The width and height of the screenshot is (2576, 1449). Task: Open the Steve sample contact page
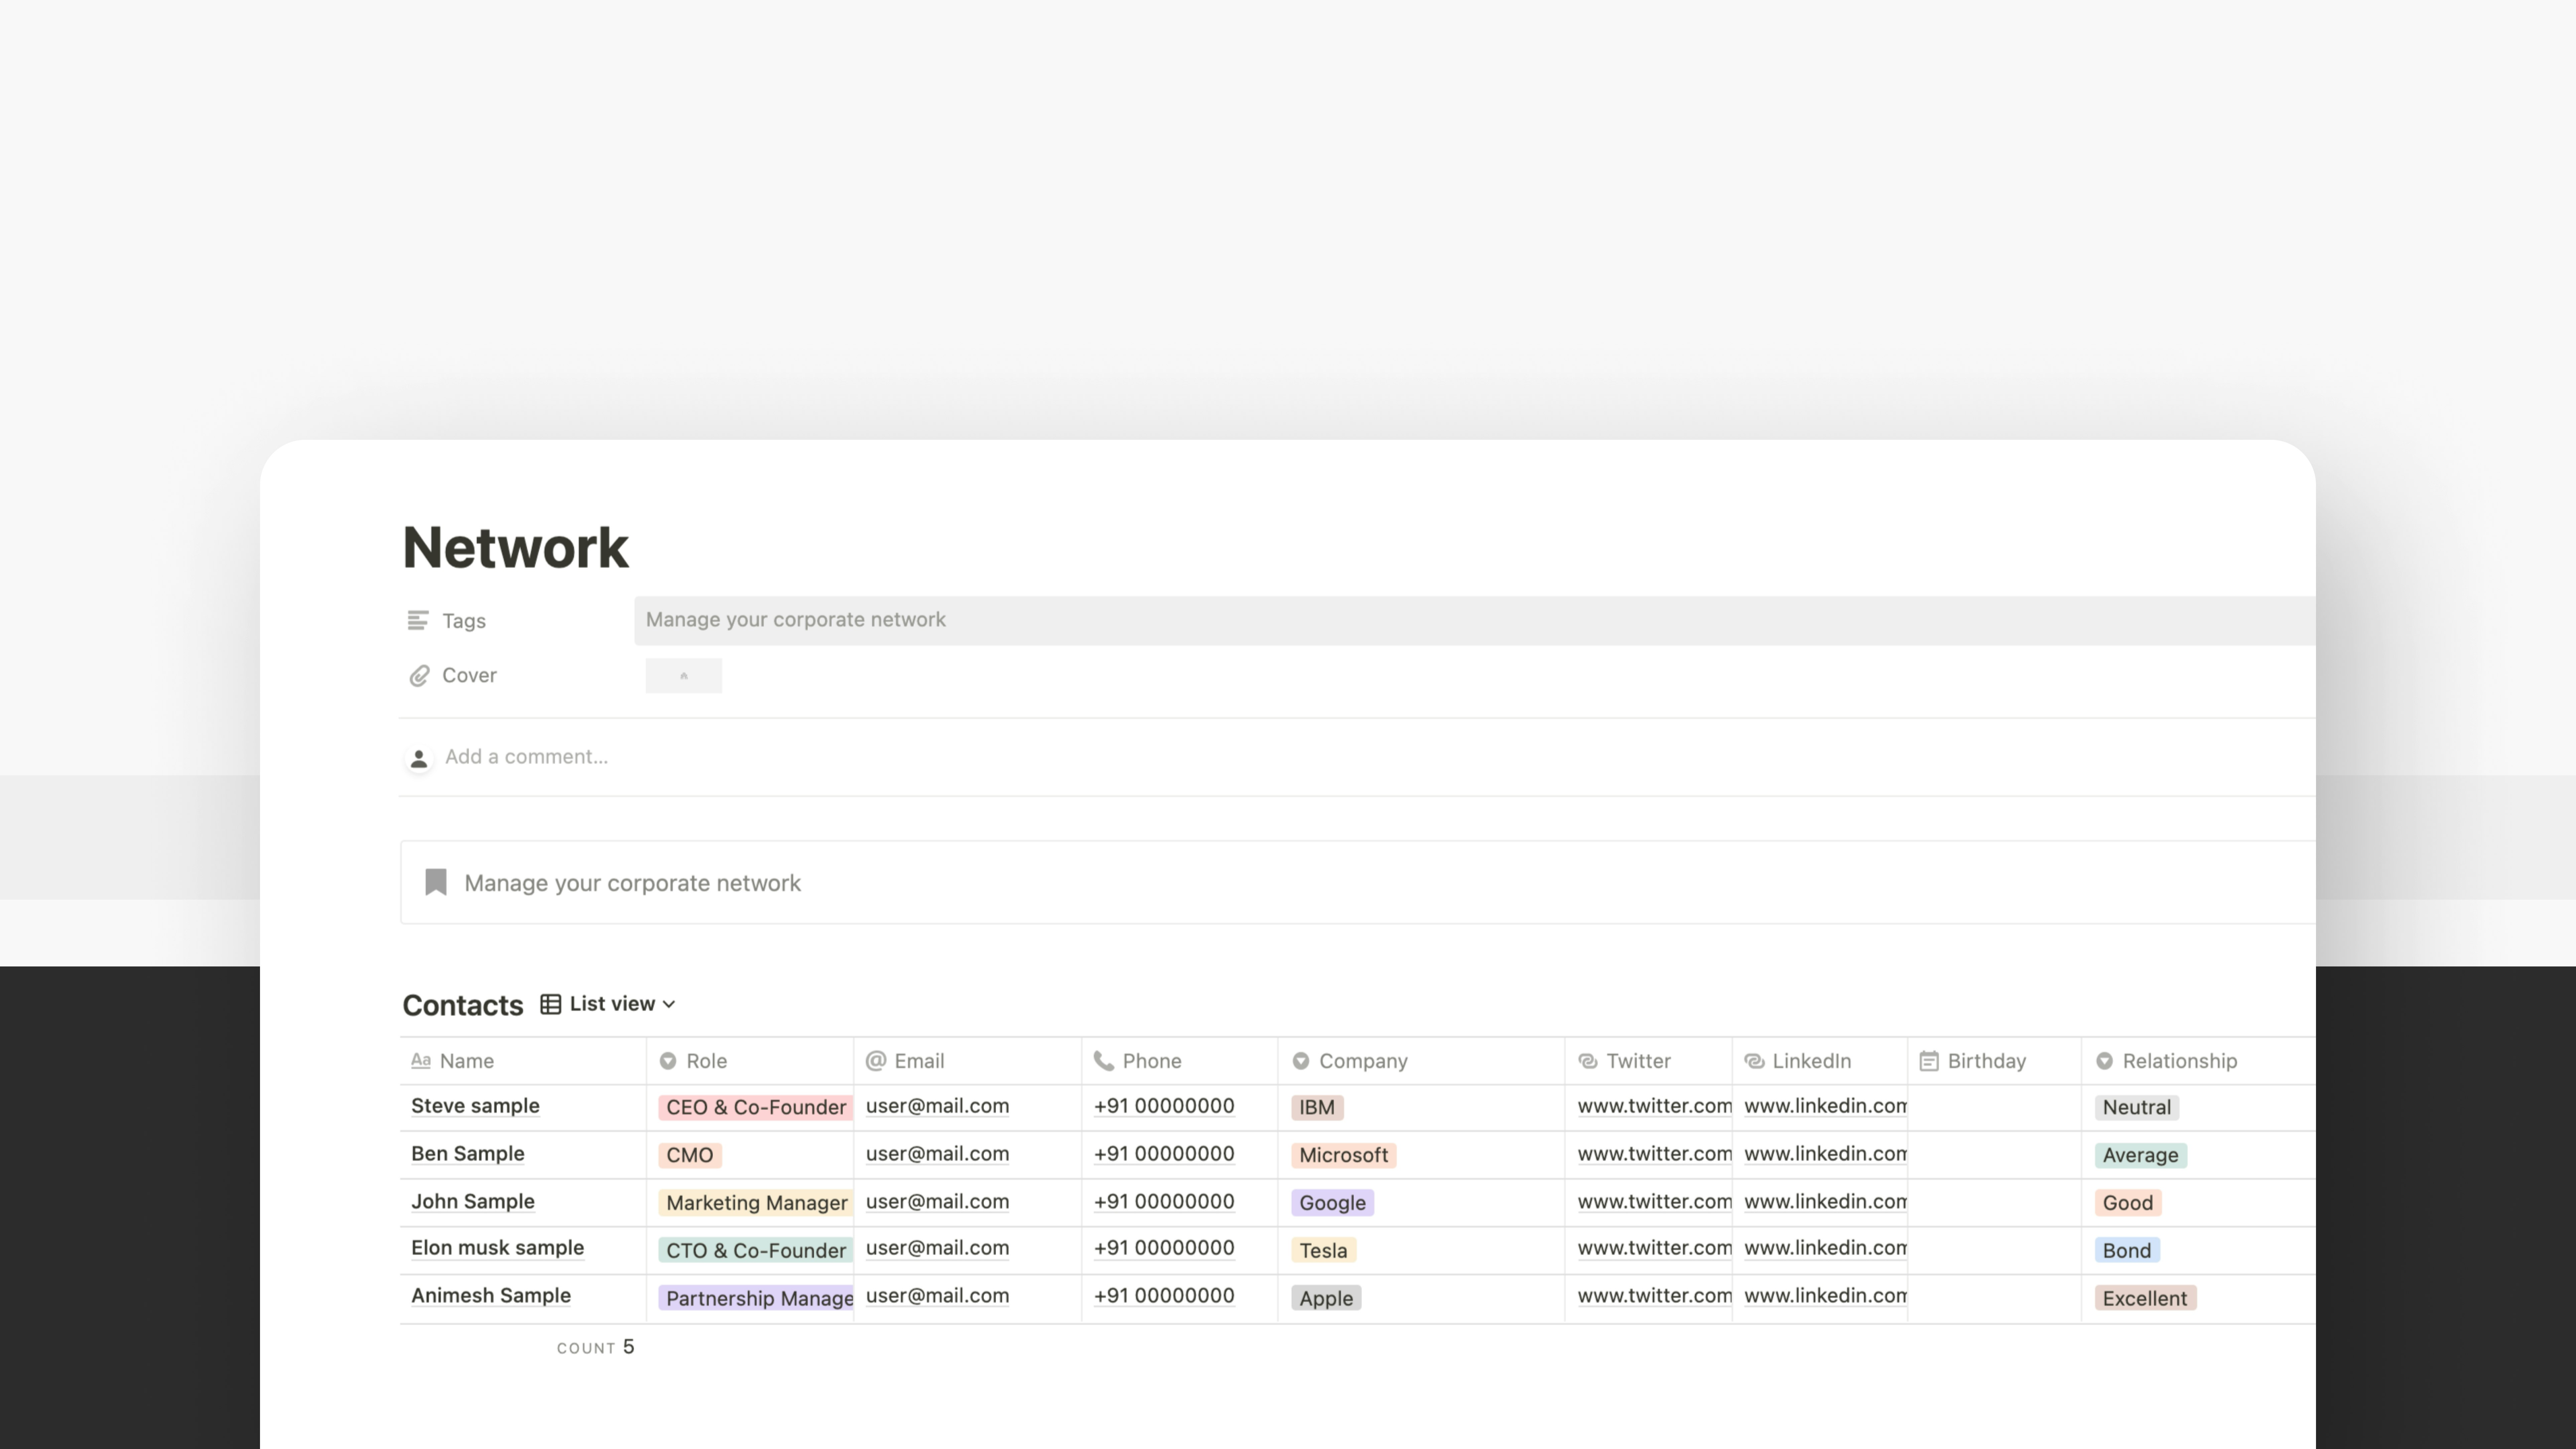(475, 1106)
